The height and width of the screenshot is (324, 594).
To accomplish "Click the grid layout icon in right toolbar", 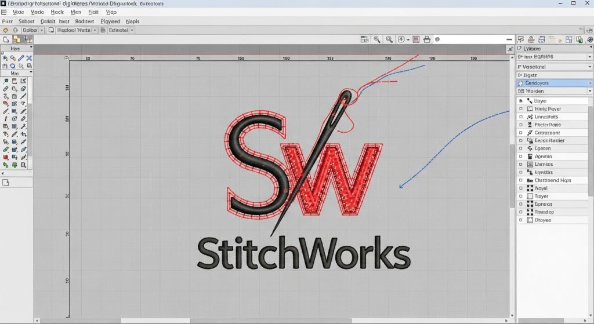I will tap(569, 39).
